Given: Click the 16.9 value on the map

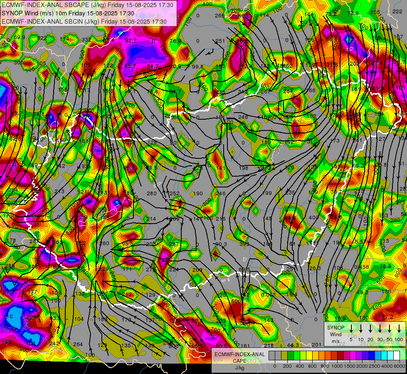Looking at the screenshot, I should tap(340, 318).
